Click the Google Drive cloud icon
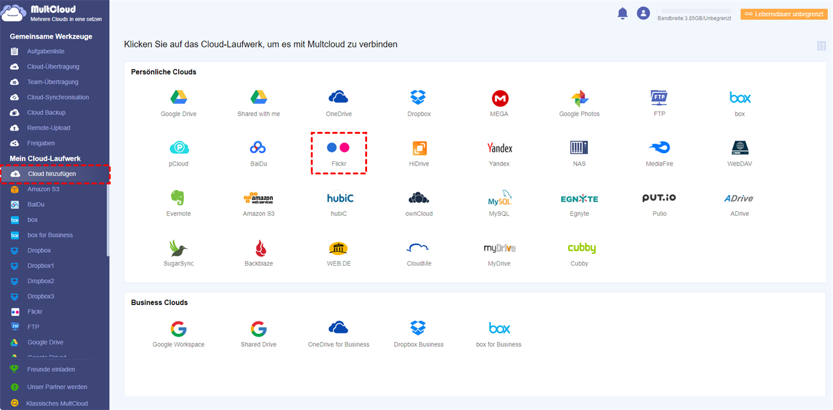 [x=179, y=97]
